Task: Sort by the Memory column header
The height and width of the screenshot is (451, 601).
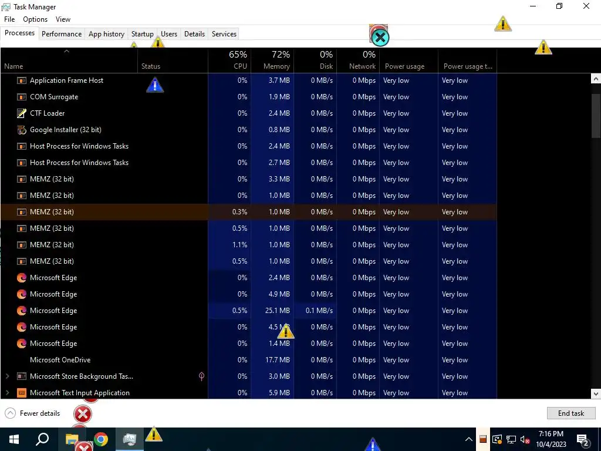Action: click(x=272, y=60)
